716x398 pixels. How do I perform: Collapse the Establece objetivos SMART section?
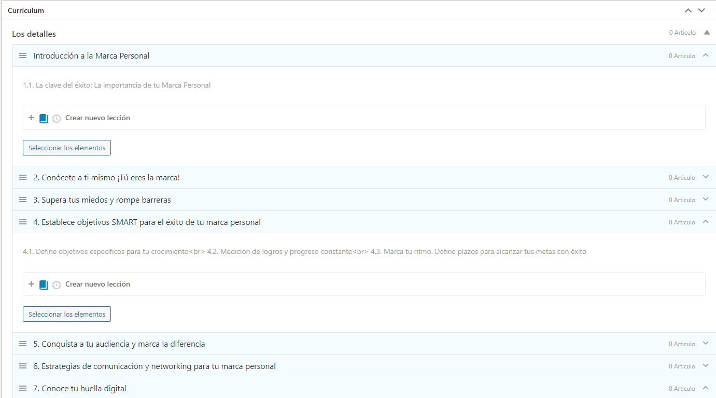click(x=705, y=222)
